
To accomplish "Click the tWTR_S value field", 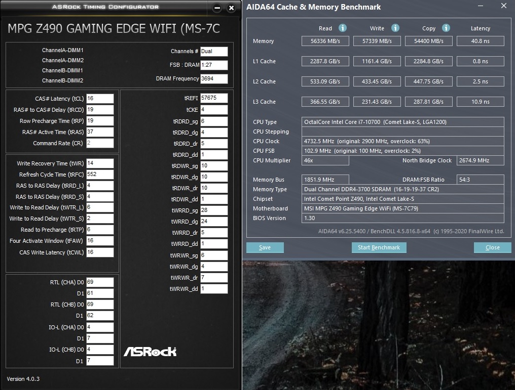I will pos(100,219).
